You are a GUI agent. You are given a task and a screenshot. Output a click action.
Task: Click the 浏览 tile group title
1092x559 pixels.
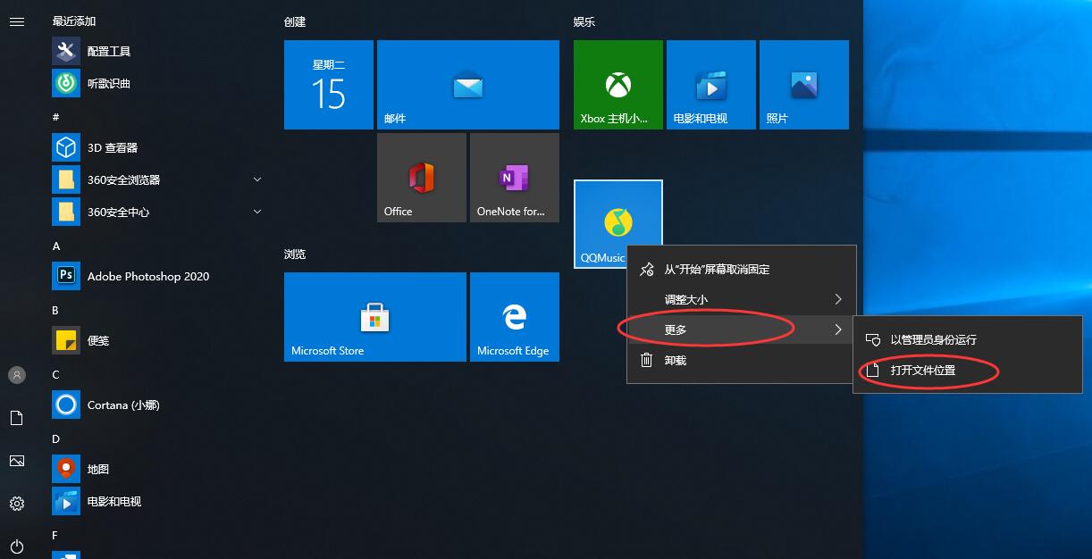(x=295, y=254)
